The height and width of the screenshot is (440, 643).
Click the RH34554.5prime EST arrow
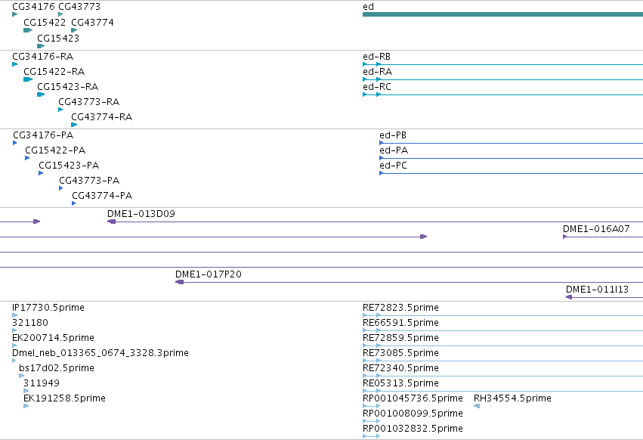tap(477, 406)
